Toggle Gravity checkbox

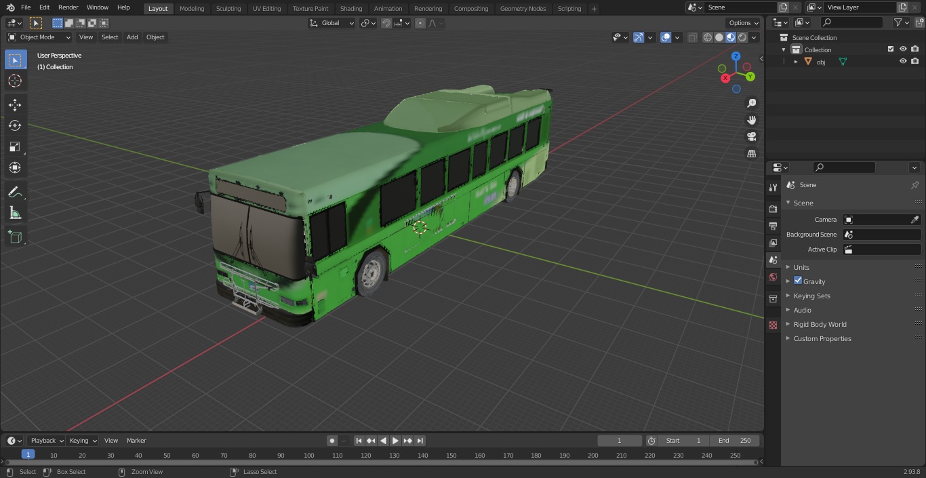(x=798, y=281)
